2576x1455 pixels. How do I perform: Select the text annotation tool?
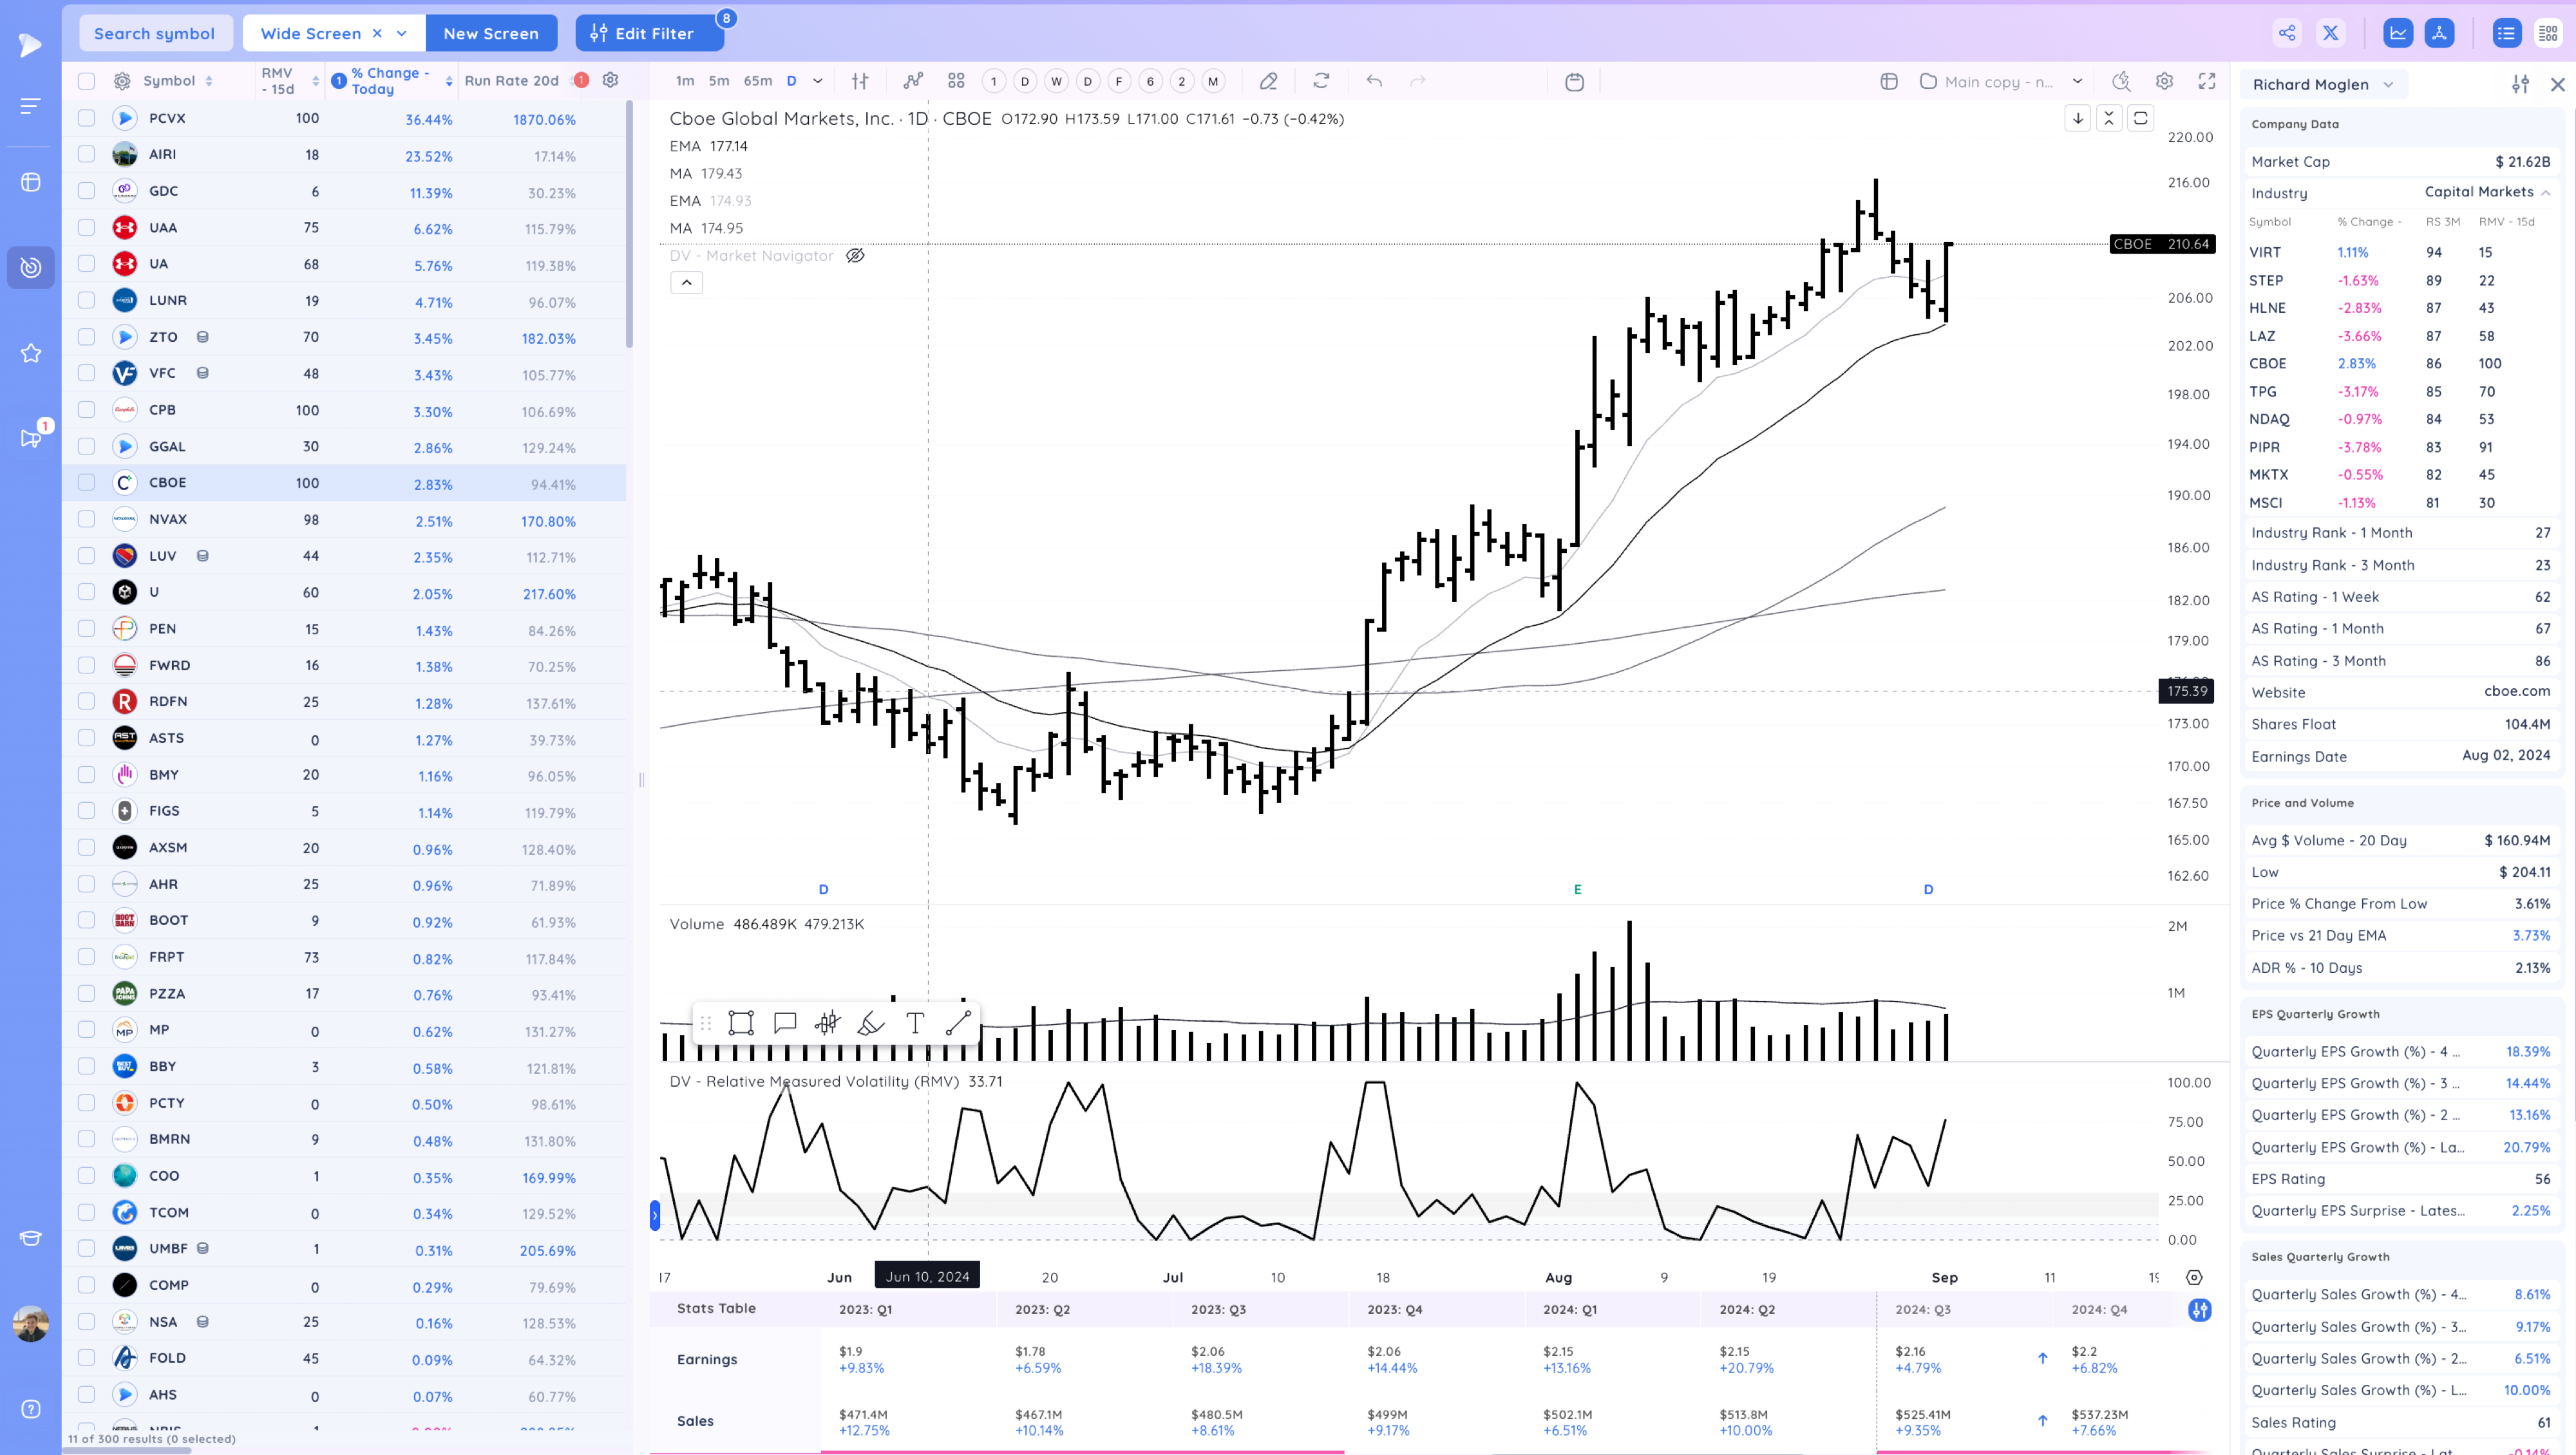point(914,1022)
